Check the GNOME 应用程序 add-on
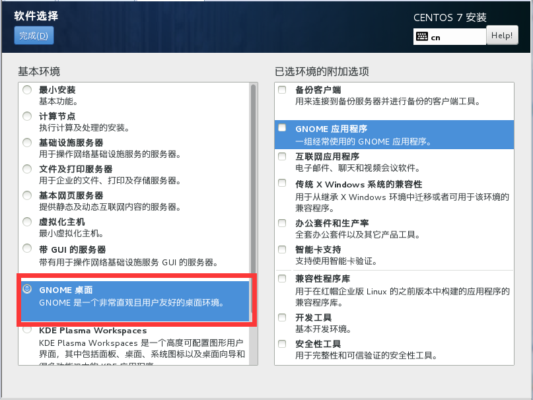This screenshot has height=400, width=533. [x=282, y=127]
